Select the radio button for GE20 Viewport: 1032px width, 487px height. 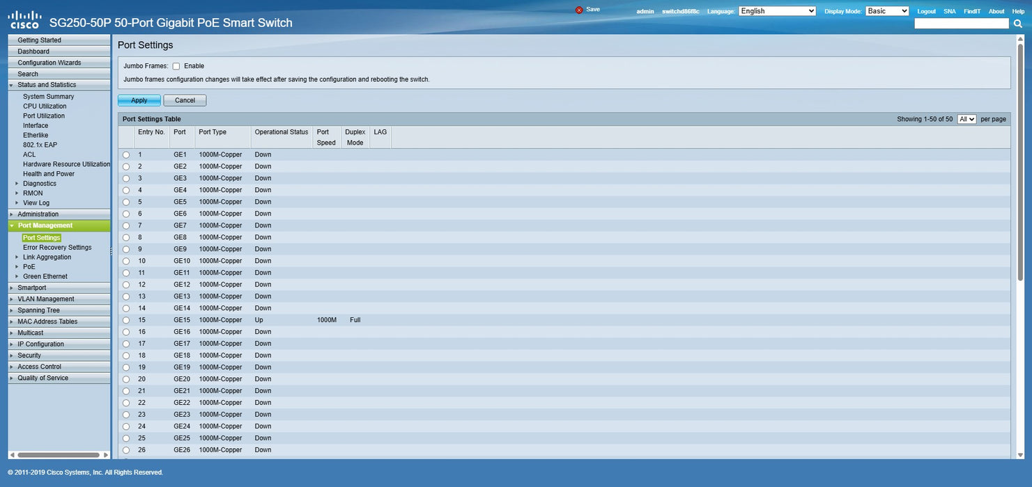(126, 380)
